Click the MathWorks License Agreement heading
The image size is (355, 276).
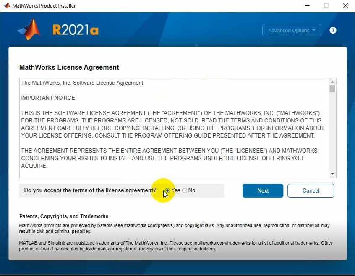pyautogui.click(x=69, y=68)
